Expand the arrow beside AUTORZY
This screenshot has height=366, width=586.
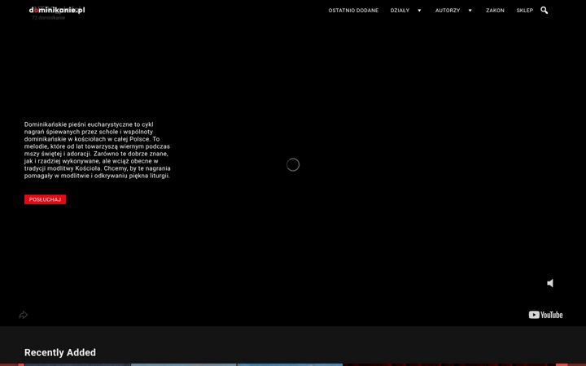point(470,11)
